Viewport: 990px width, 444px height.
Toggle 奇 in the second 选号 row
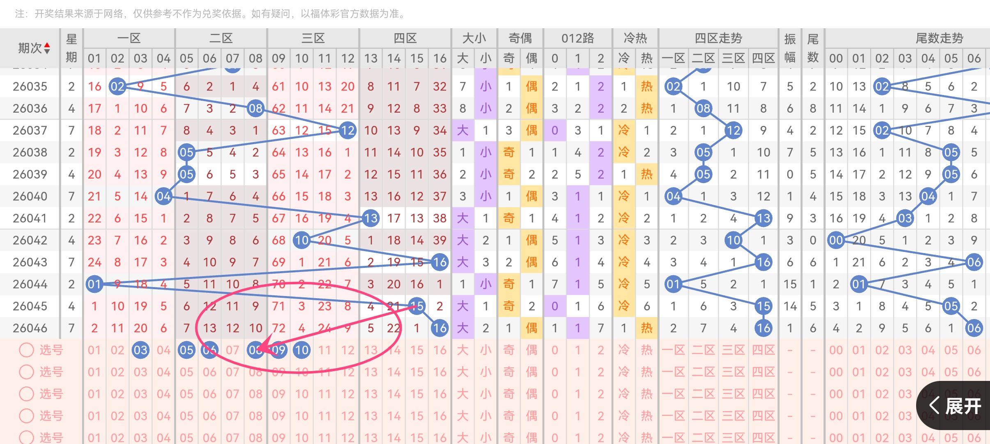(x=509, y=372)
